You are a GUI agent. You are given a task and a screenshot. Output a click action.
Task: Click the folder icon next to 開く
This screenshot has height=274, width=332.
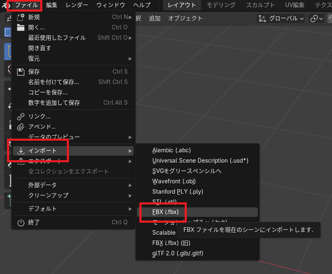(21, 27)
